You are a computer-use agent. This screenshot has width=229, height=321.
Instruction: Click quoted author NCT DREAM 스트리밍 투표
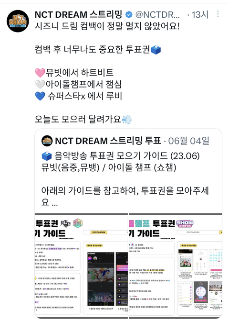click(x=108, y=141)
